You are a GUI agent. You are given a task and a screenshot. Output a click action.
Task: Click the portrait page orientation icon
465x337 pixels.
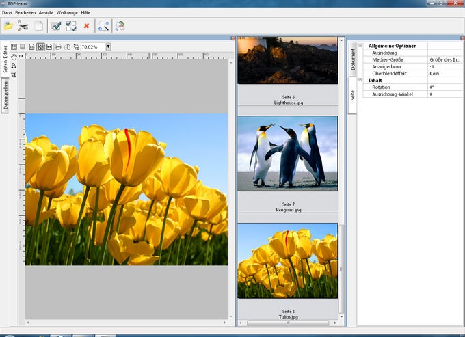click(67, 47)
